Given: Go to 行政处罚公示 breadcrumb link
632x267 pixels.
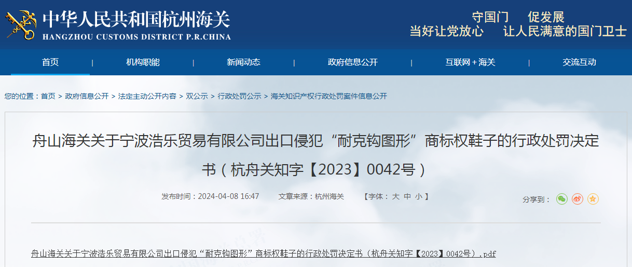Looking at the screenshot, I should point(239,96).
